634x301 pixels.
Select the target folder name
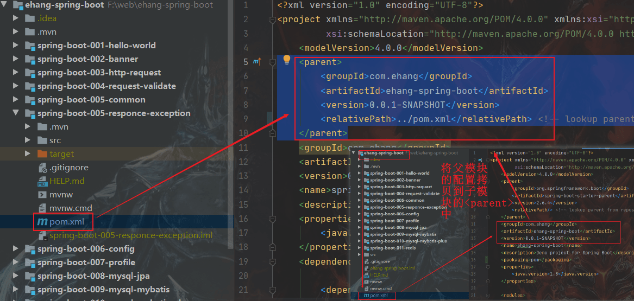[62, 153]
